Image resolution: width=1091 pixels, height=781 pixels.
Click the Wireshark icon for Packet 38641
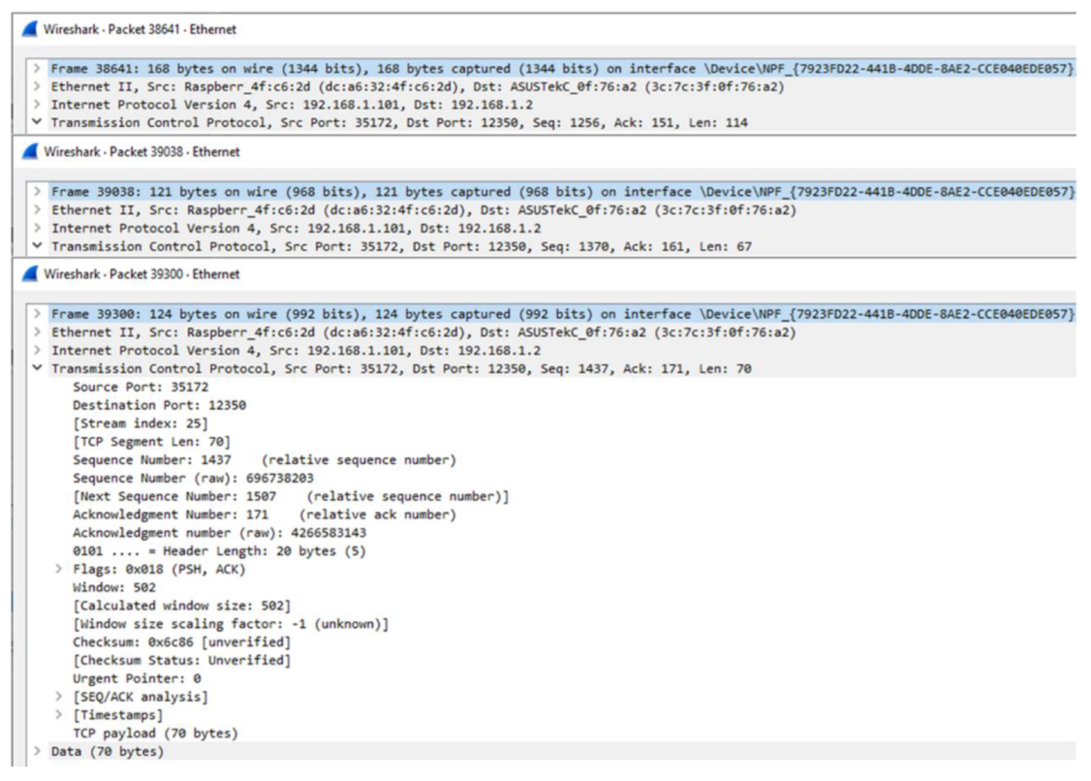pyautogui.click(x=29, y=29)
